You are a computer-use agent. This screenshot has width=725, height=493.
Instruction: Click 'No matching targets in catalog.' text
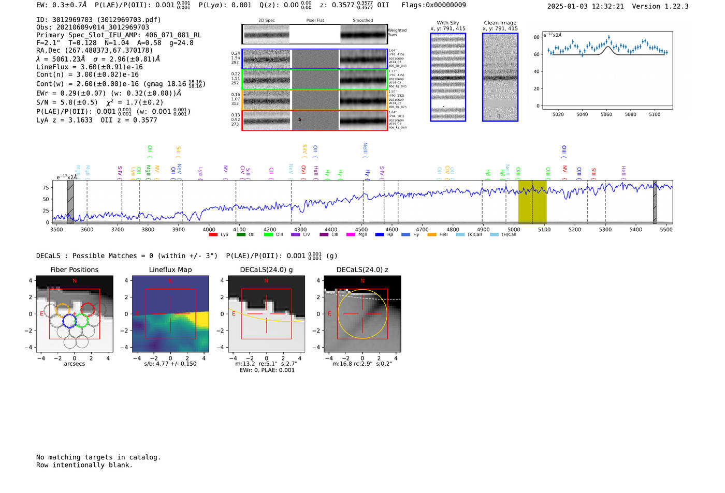(x=98, y=457)
